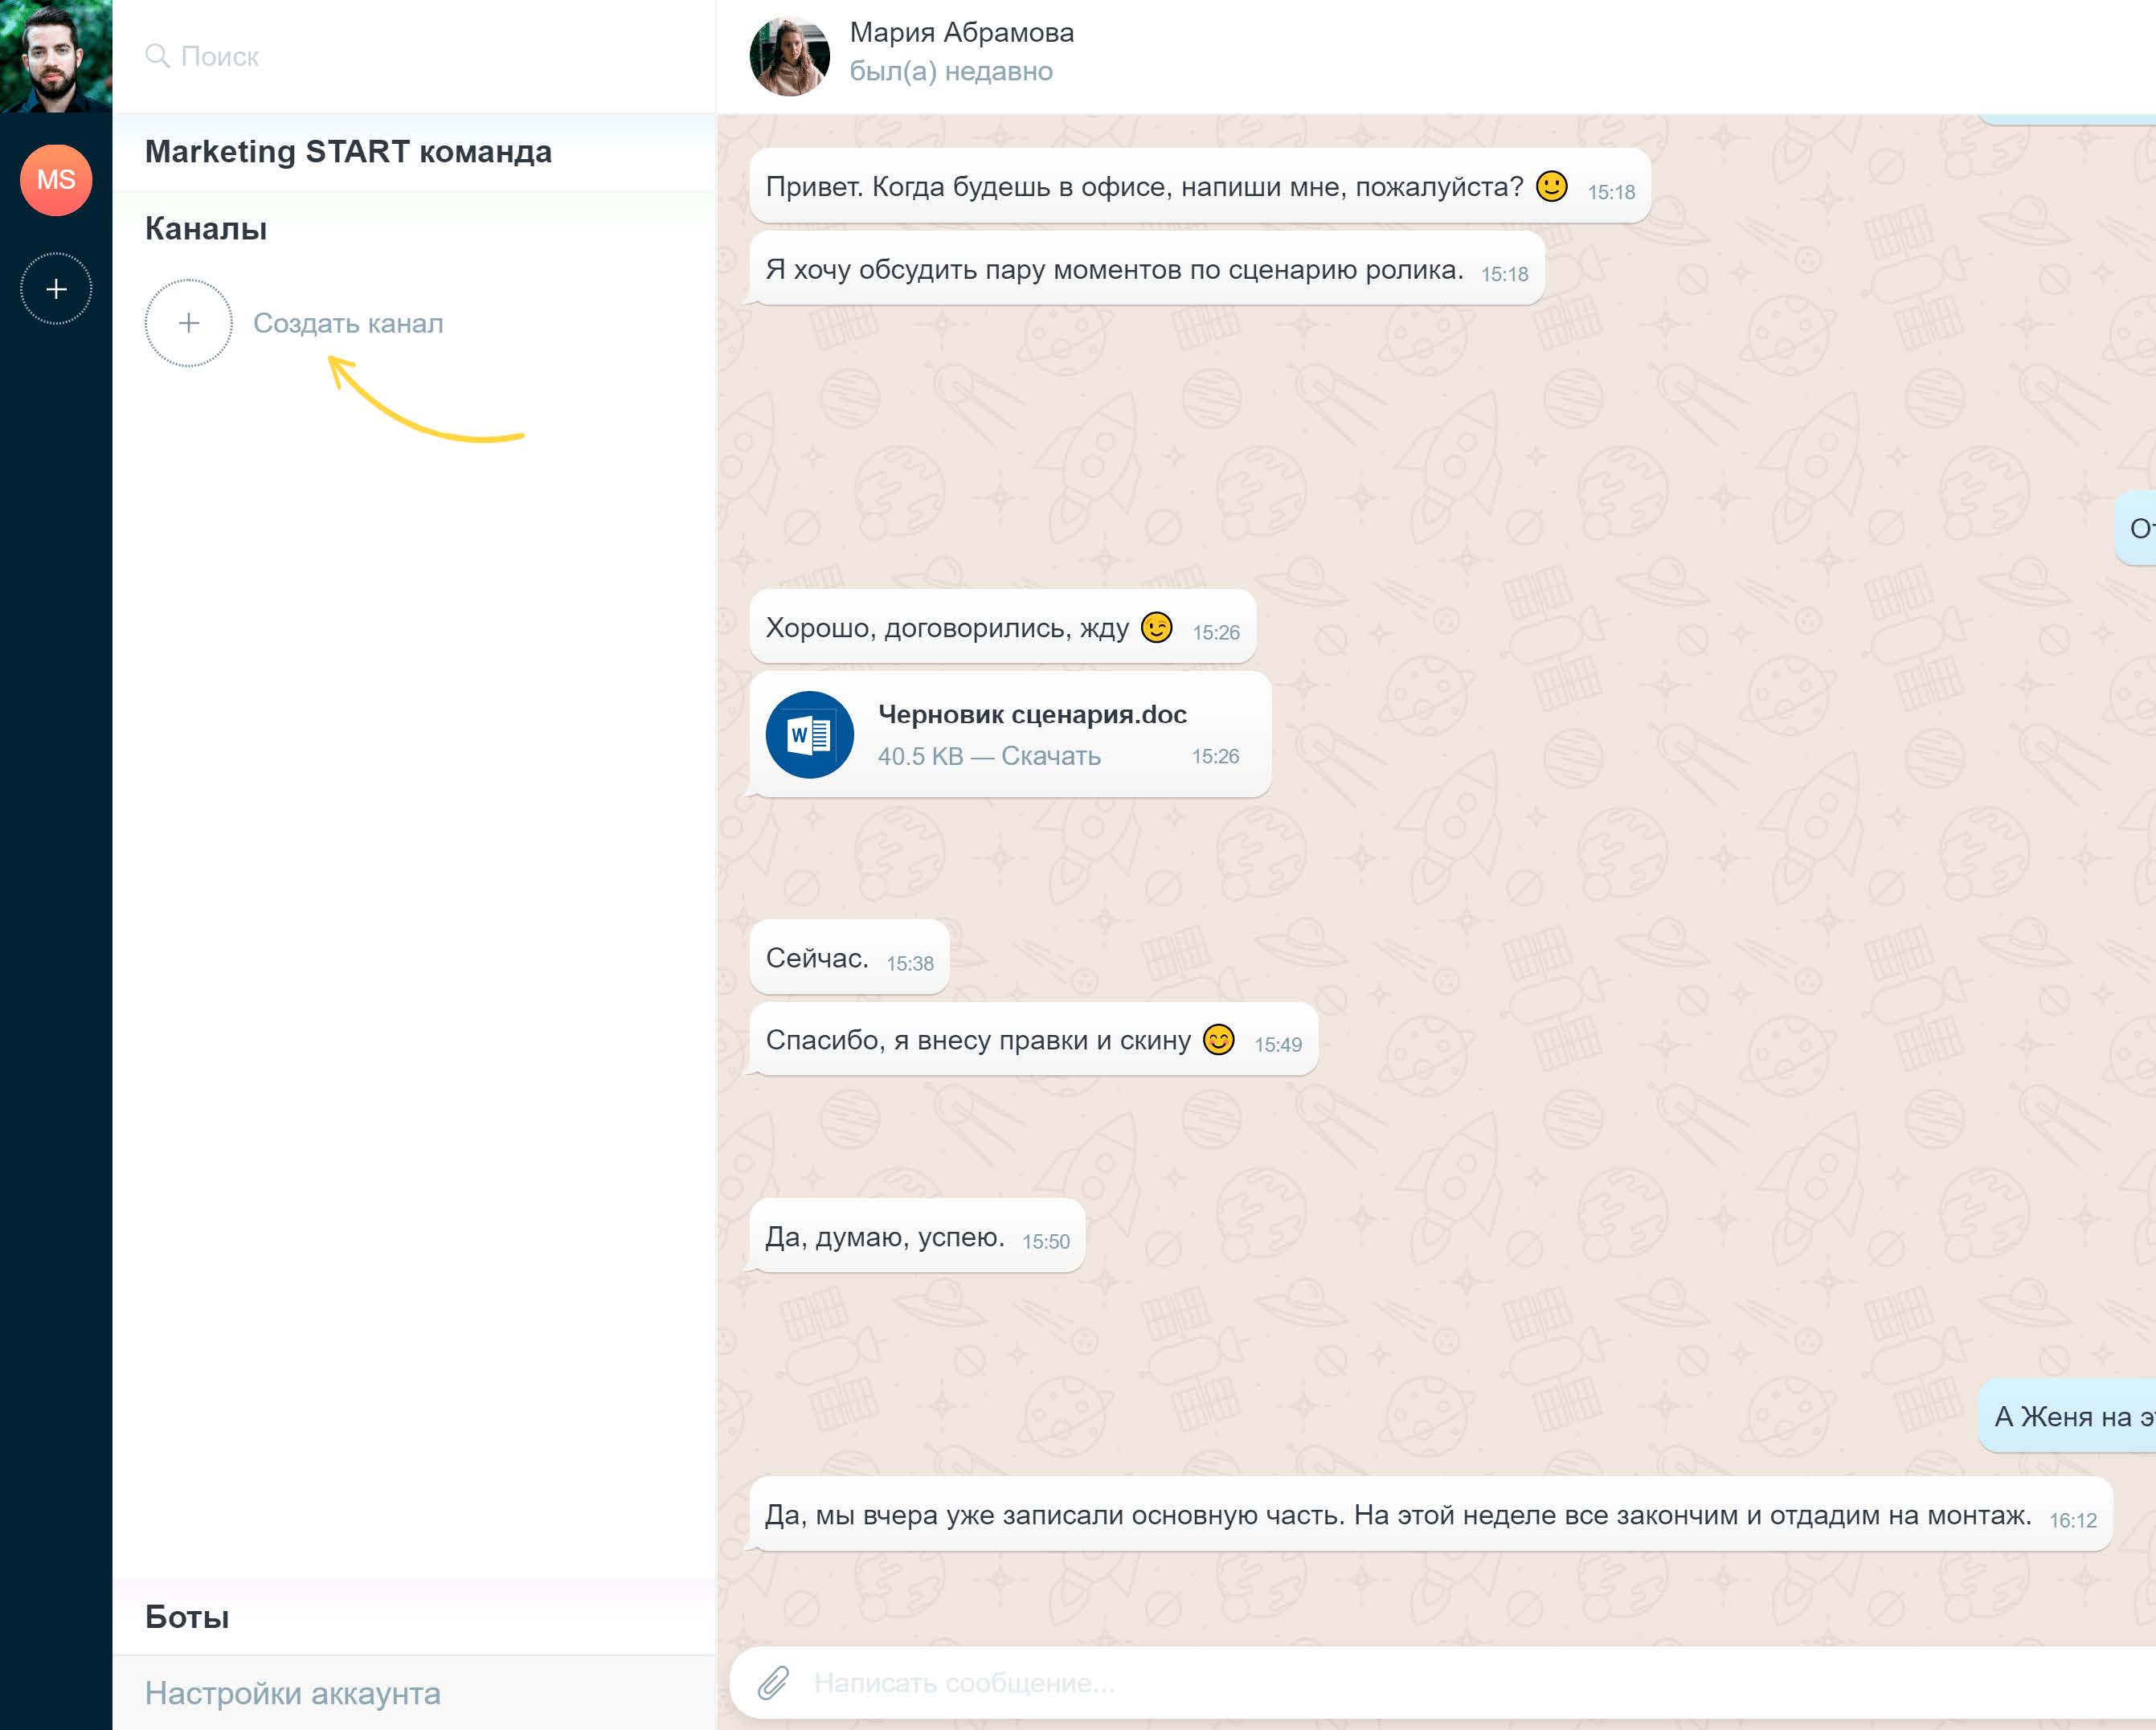Download the file via Скачать link

[x=1050, y=756]
